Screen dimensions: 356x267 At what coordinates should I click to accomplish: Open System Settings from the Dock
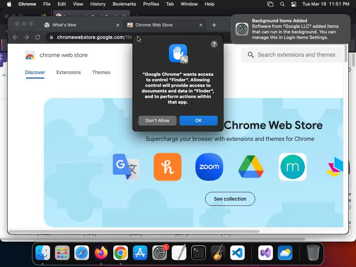[160, 253]
